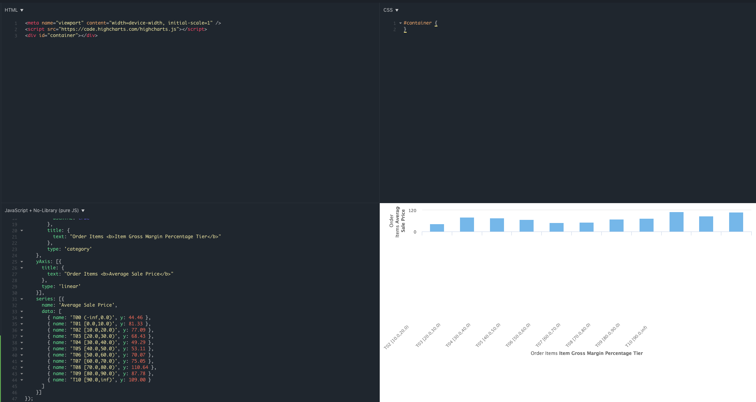Viewport: 756px width, 402px height.
Task: Click the 'Average Sale Price' yAxis text code line
Action: coord(111,274)
